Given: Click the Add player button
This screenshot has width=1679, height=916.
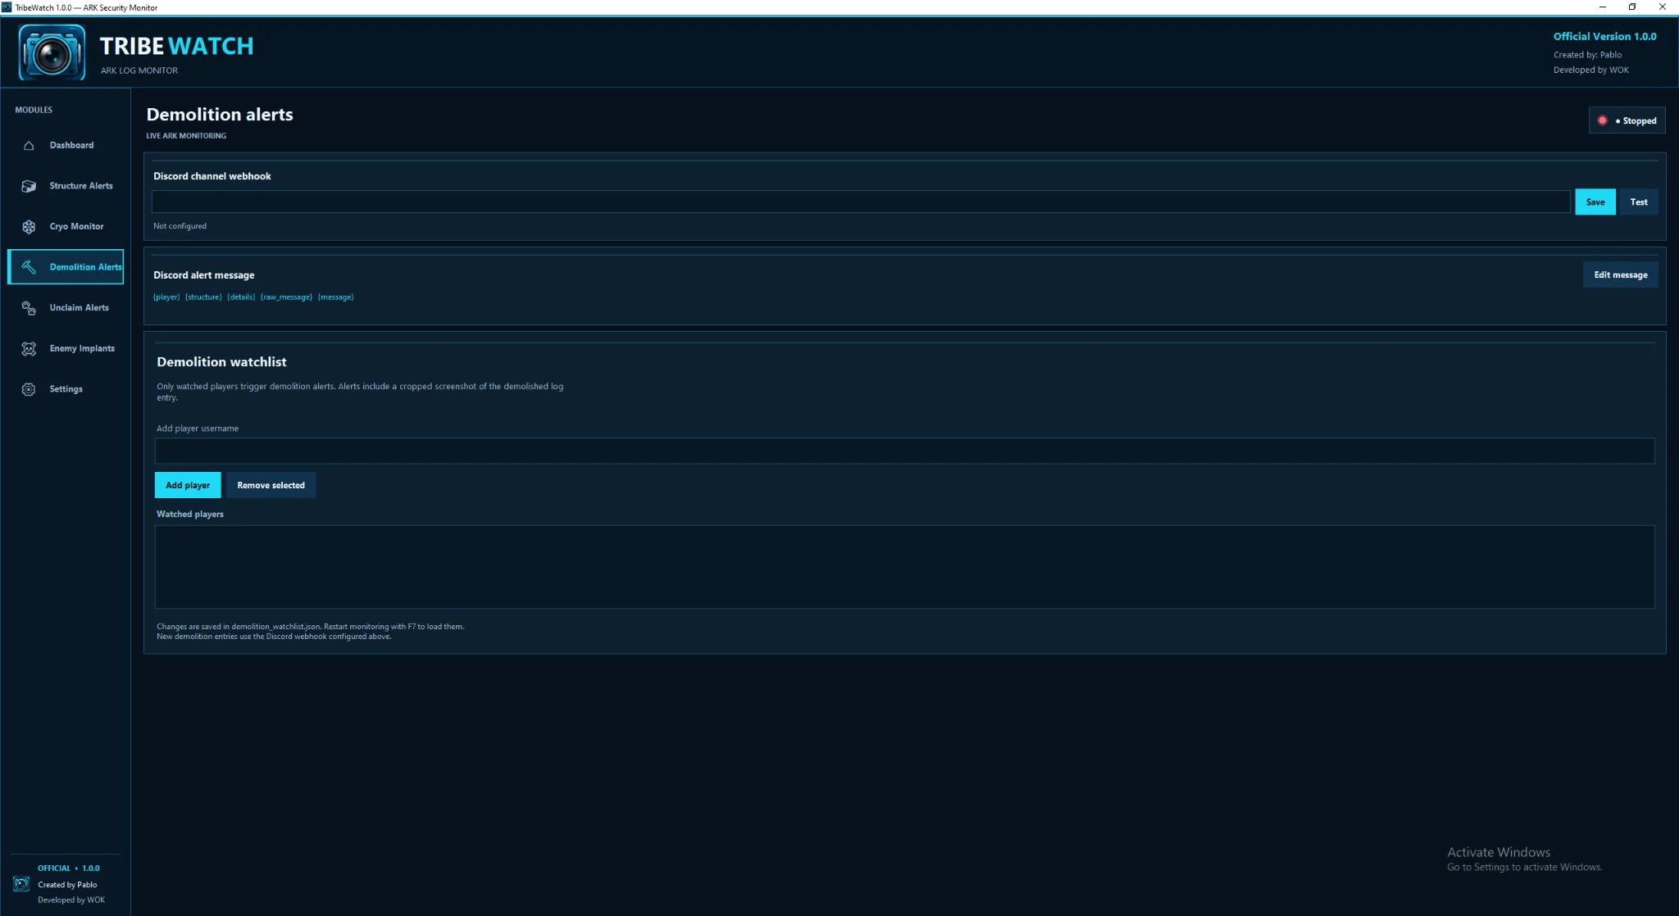Looking at the screenshot, I should coord(188,485).
